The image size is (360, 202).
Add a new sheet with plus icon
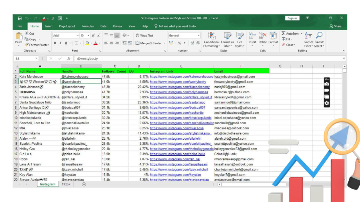point(84,184)
